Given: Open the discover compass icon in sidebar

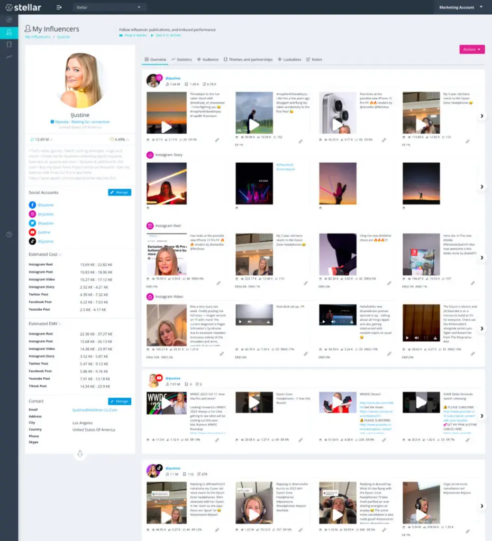Looking at the screenshot, I should [x=9, y=20].
